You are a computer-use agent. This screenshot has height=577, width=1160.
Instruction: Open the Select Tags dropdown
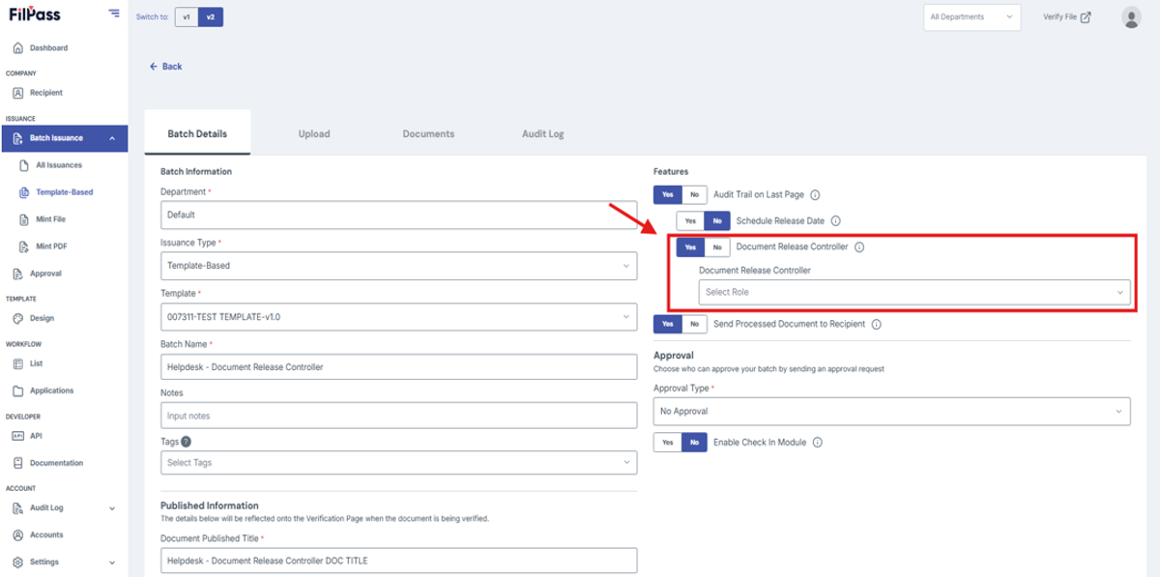pyautogui.click(x=398, y=462)
